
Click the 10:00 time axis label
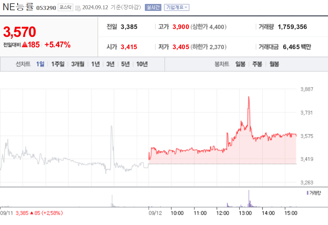coord(177,213)
